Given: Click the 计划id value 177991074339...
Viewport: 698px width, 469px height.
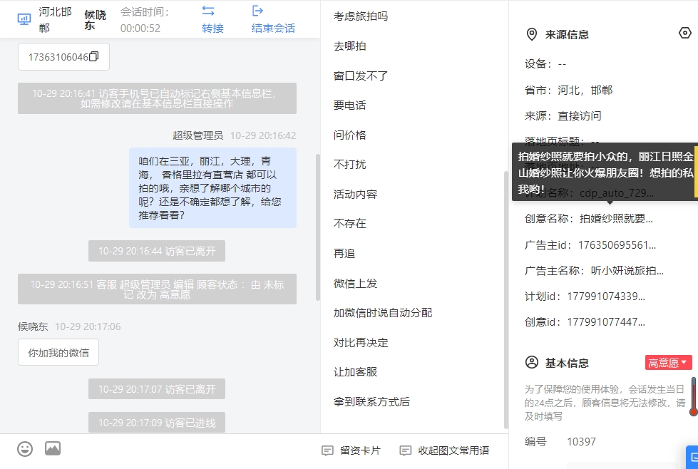Looking at the screenshot, I should pos(606,297).
